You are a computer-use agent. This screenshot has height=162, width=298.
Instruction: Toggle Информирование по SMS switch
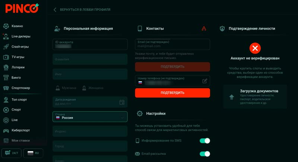click(x=205, y=141)
